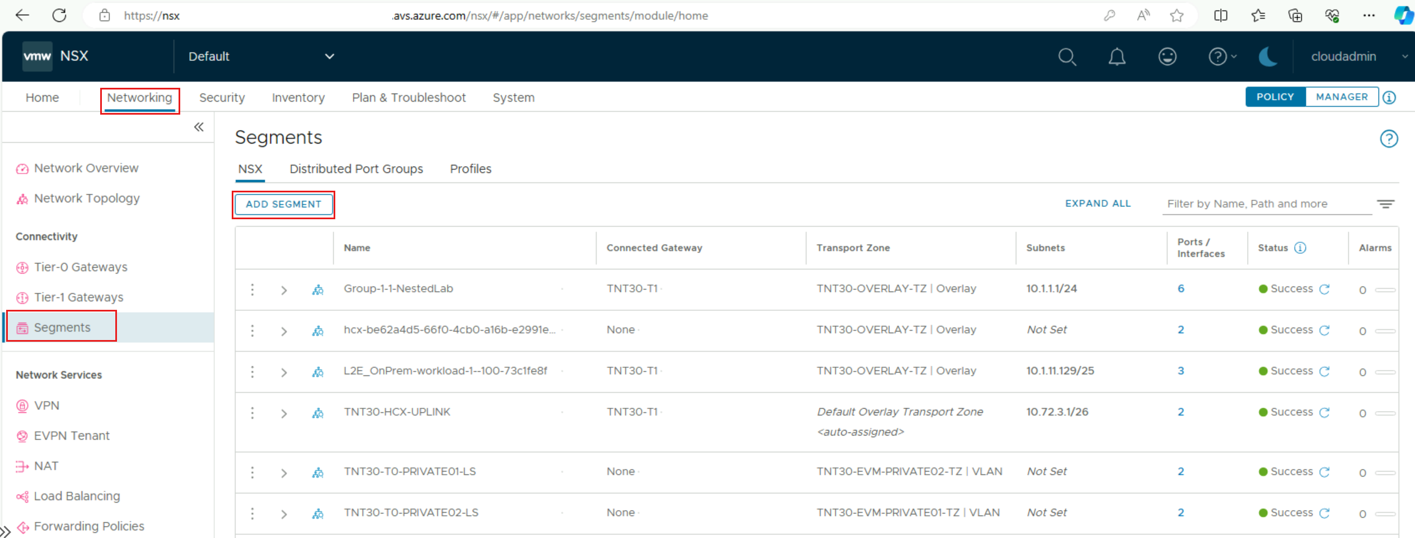Expand the hcx-be62a4d5 segment row
The height and width of the screenshot is (538, 1415).
(x=284, y=331)
